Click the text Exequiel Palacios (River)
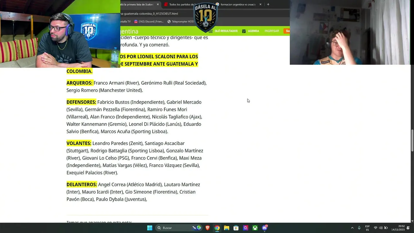The image size is (414, 233). point(92,173)
